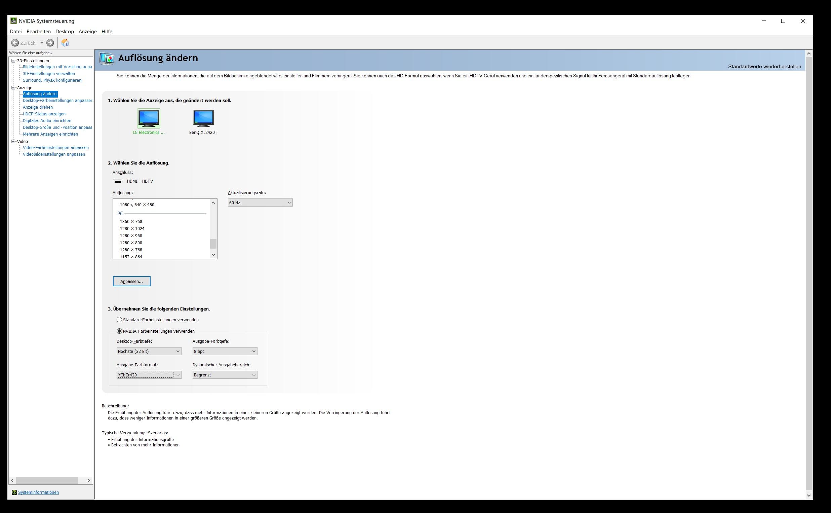
Task: Click the task pane horizontal scrollbar thumb
Action: pyautogui.click(x=47, y=480)
